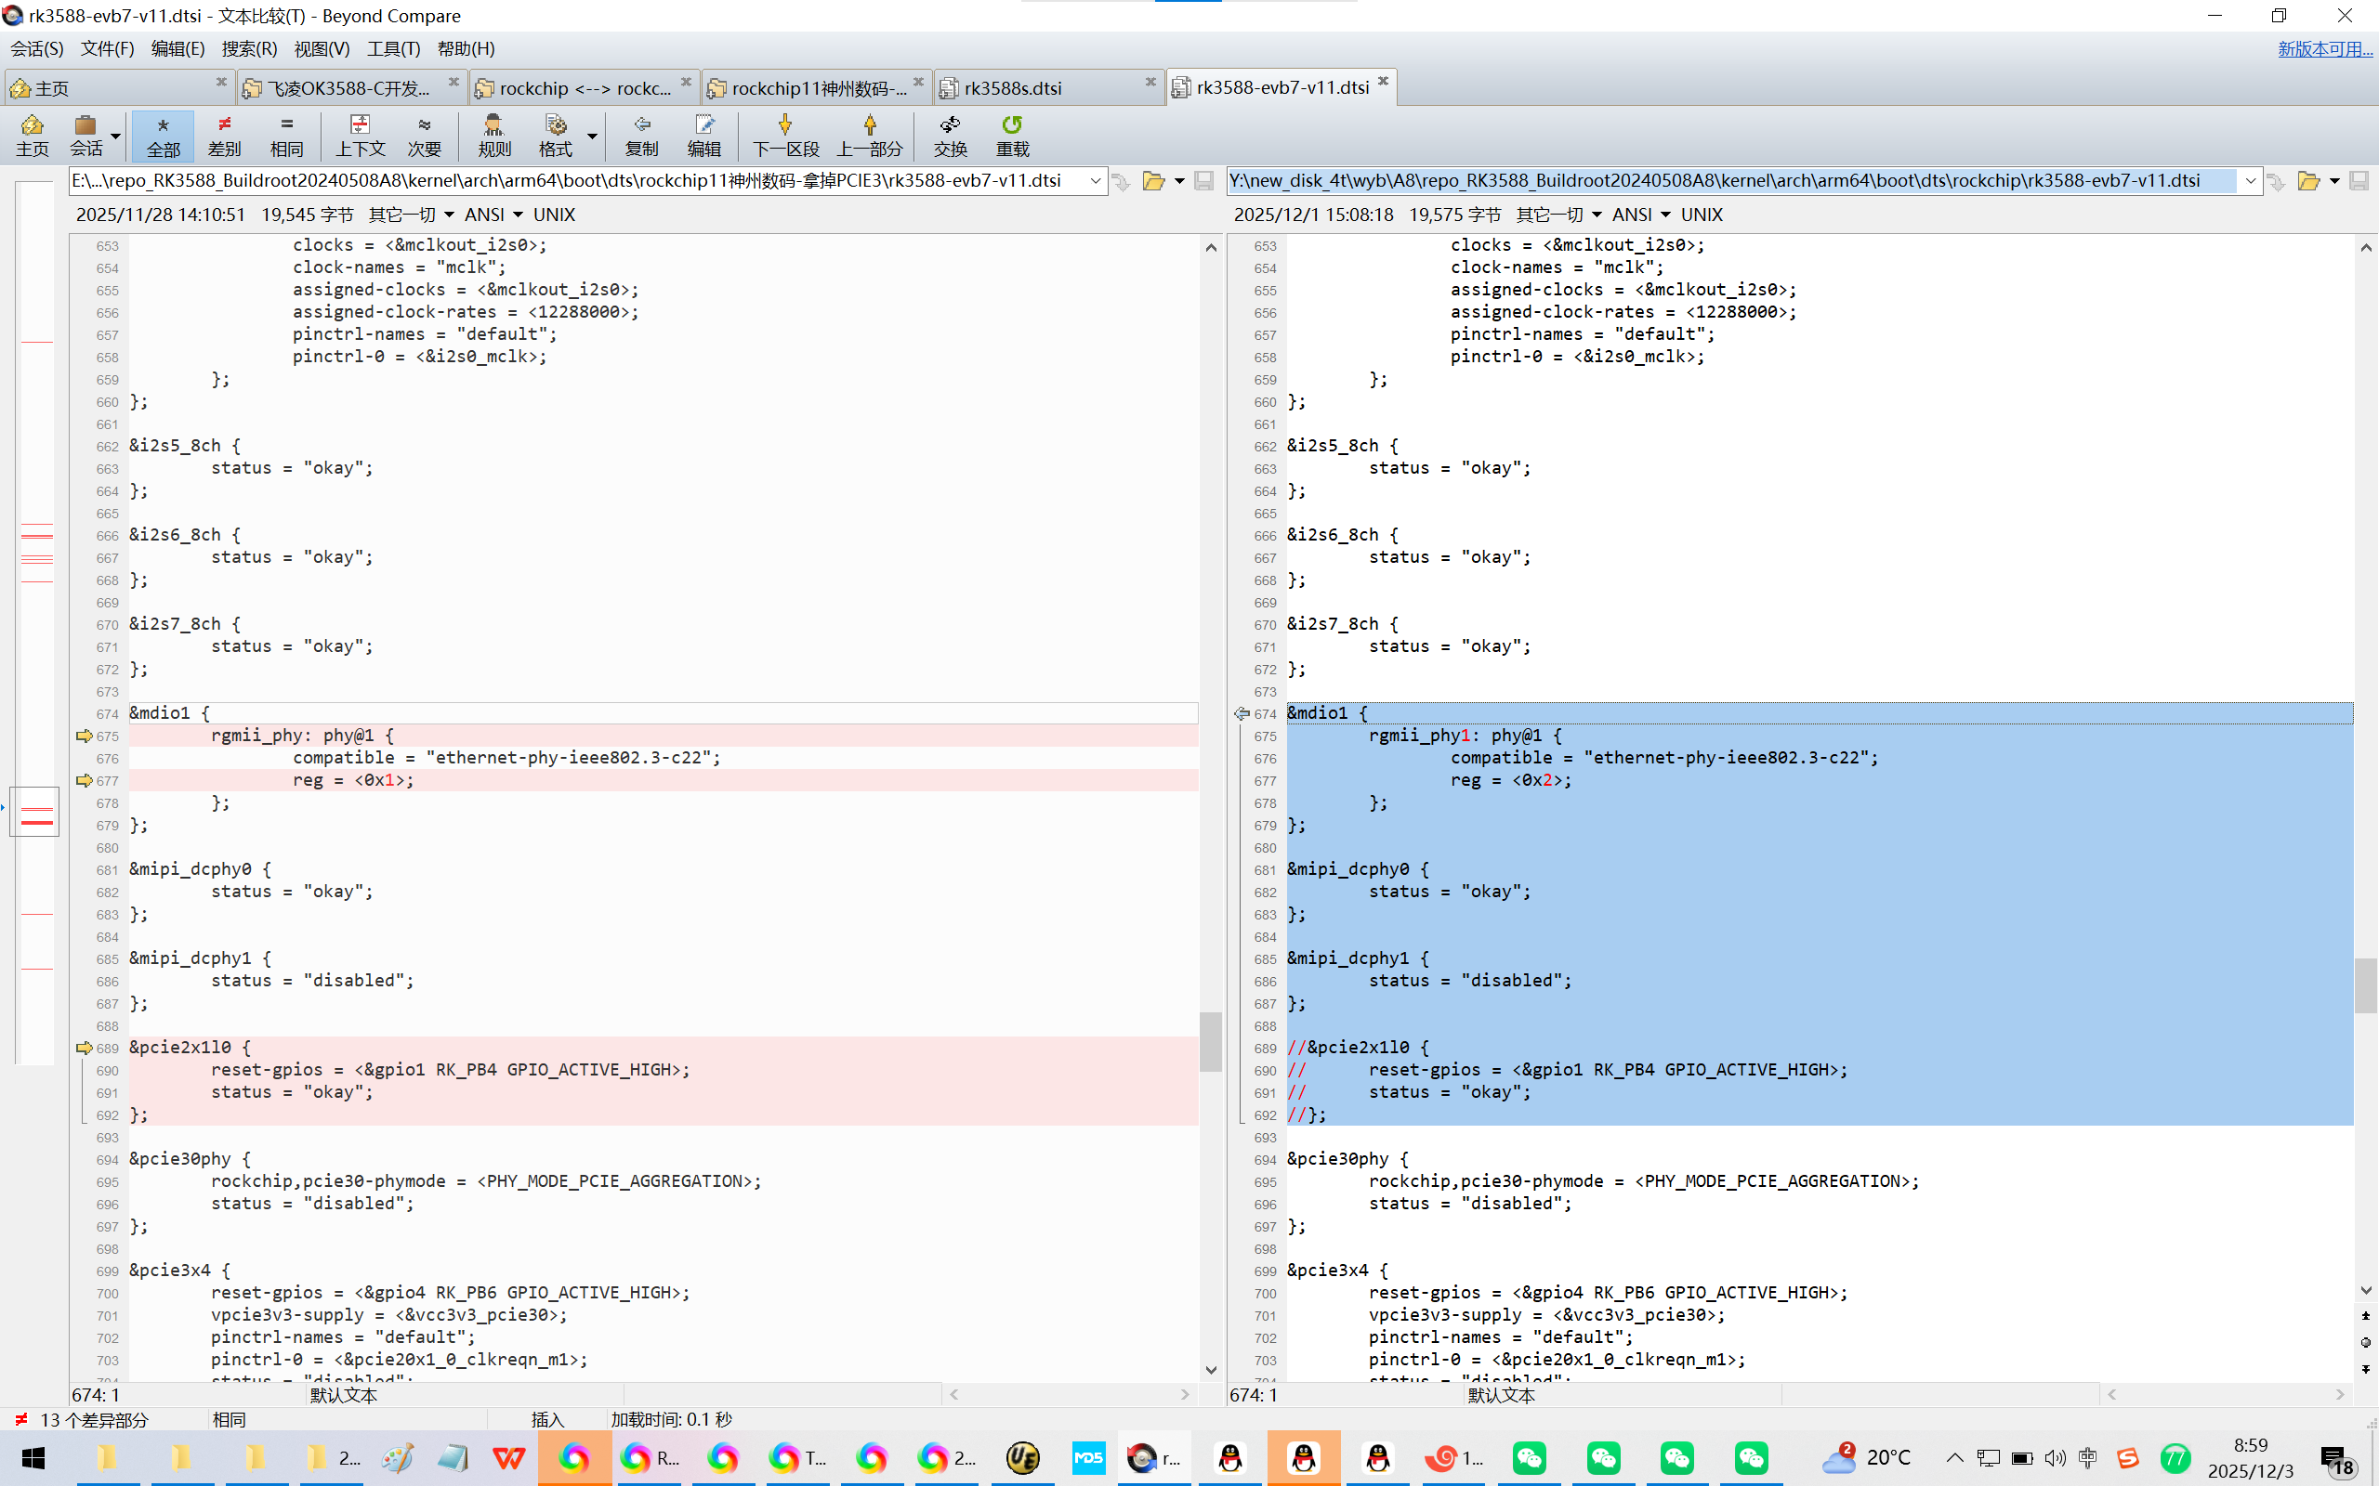Image resolution: width=2379 pixels, height=1486 pixels.
Task: Toggle Show Differences (差别) filter
Action: 224,135
